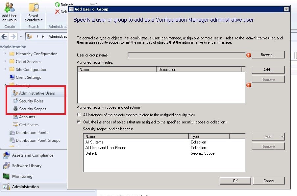297x196 pixels.
Task: Open the Assets and Compliance workspace
Action: (x=33, y=155)
